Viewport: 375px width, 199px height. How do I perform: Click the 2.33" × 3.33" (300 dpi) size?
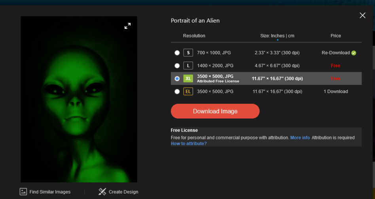click(x=277, y=53)
